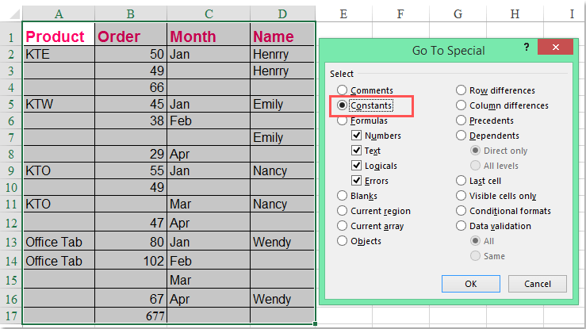Image resolution: width=586 pixels, height=329 pixels.
Task: Select the Blanks radio button
Action: [343, 196]
